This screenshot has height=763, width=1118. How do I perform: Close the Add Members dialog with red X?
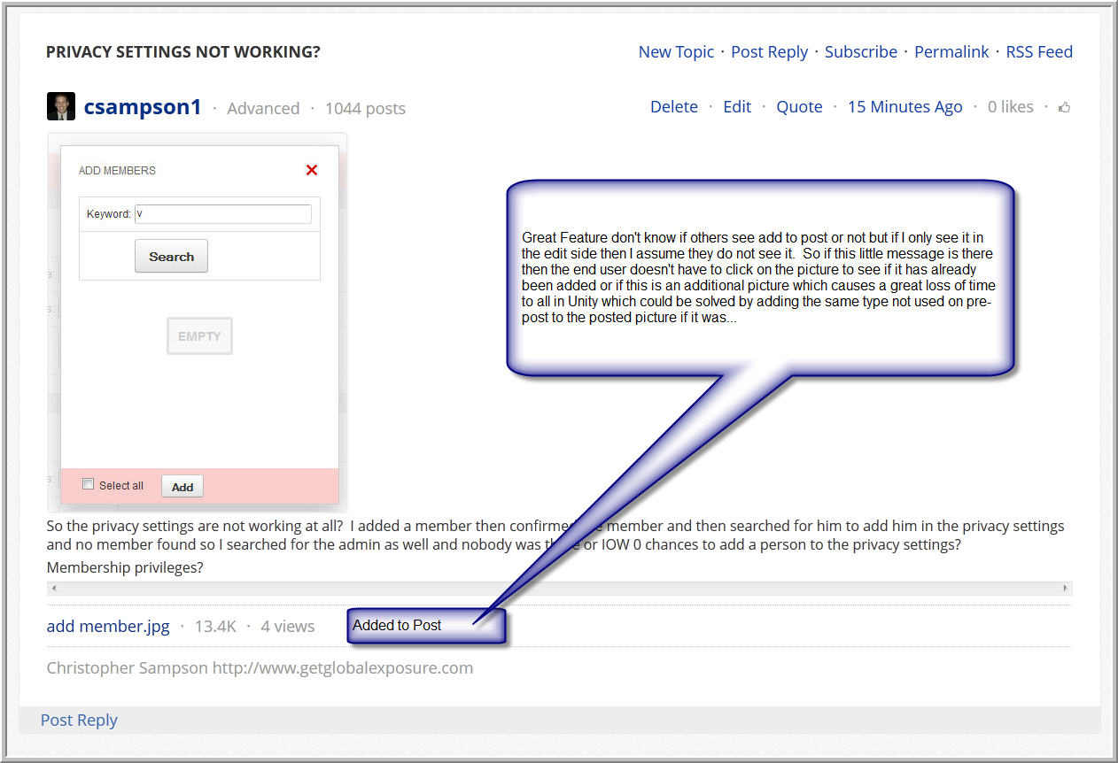312,170
